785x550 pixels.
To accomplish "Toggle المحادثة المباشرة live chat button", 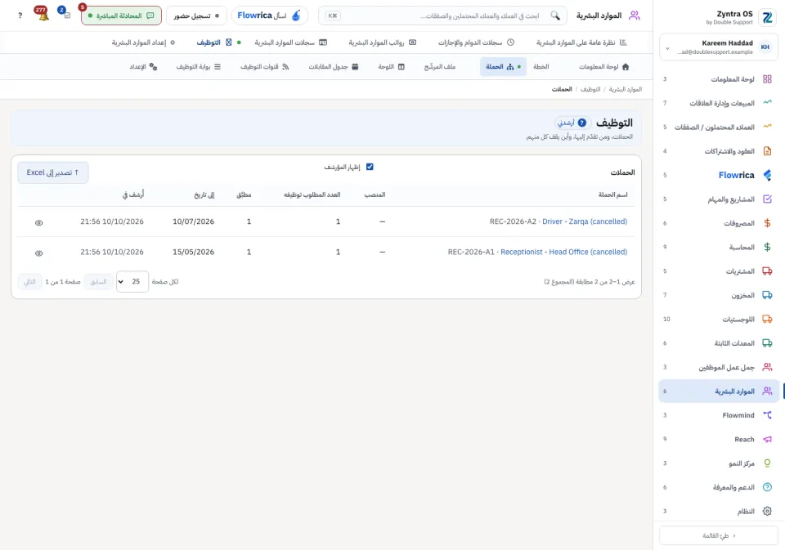I will [x=121, y=16].
